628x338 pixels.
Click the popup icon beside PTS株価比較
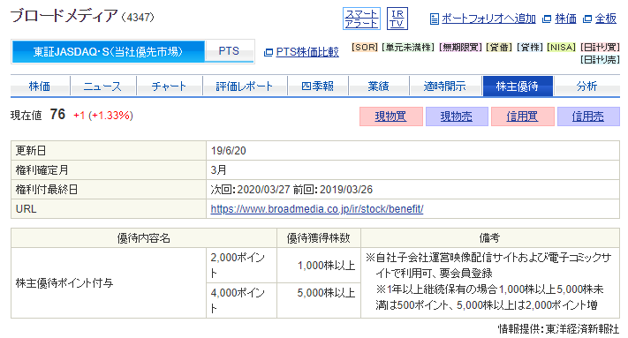pyautogui.click(x=269, y=52)
